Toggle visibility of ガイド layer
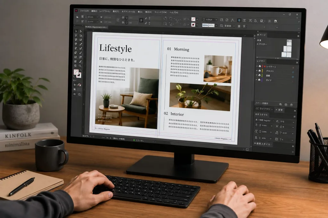The height and width of the screenshot is (218, 328). coord(257,79)
